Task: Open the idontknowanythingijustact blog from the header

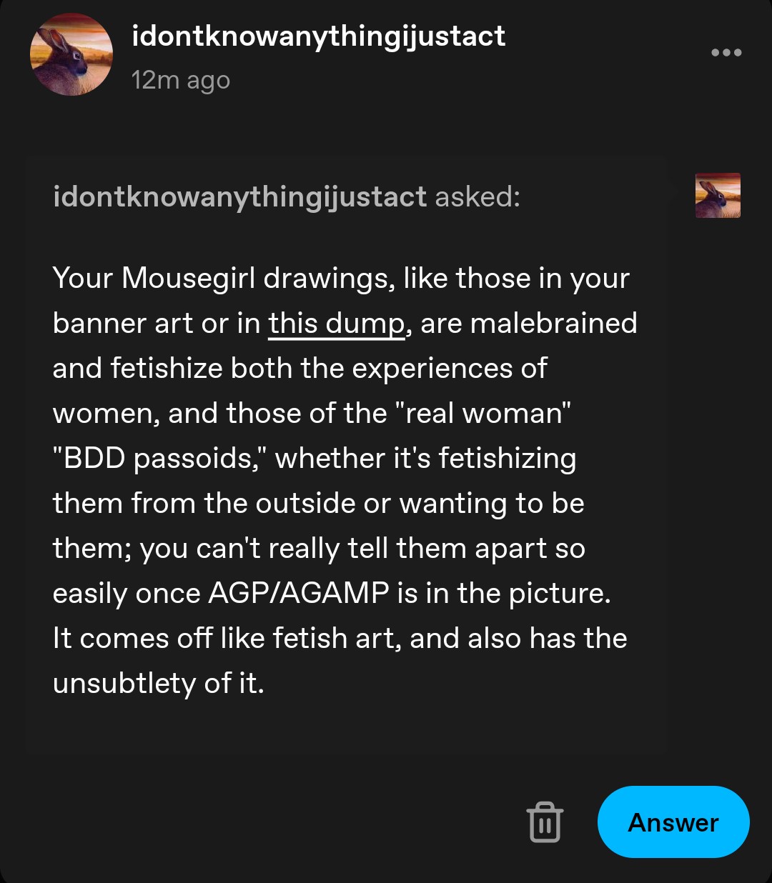Action: pyautogui.click(x=318, y=36)
